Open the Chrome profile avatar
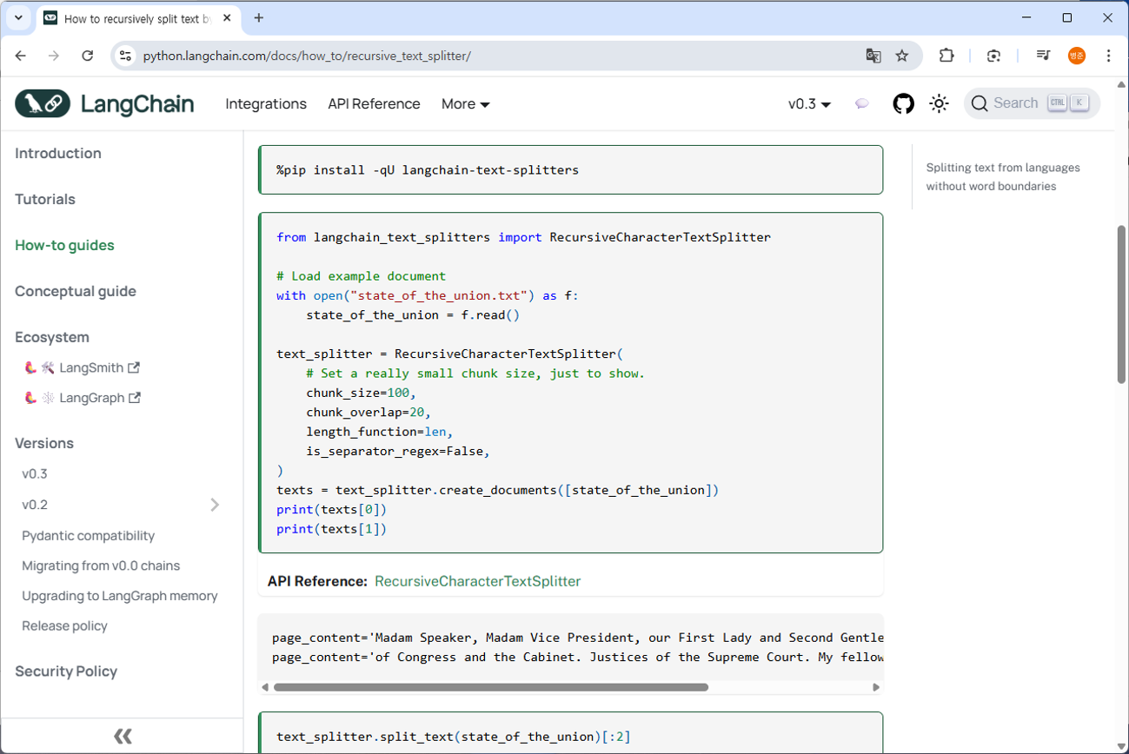This screenshot has height=754, width=1129. [x=1077, y=56]
